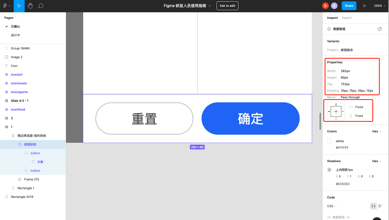
Task: Select the 底部按钮 layer
Action: (33, 144)
